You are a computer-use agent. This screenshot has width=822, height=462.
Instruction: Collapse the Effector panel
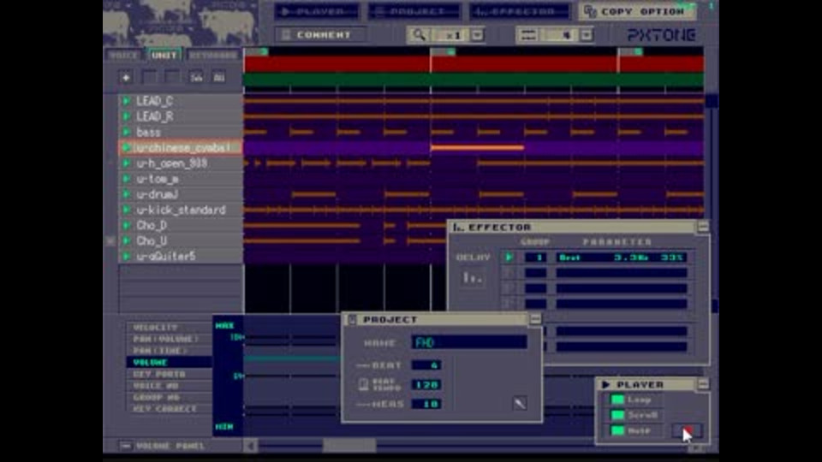pos(702,226)
